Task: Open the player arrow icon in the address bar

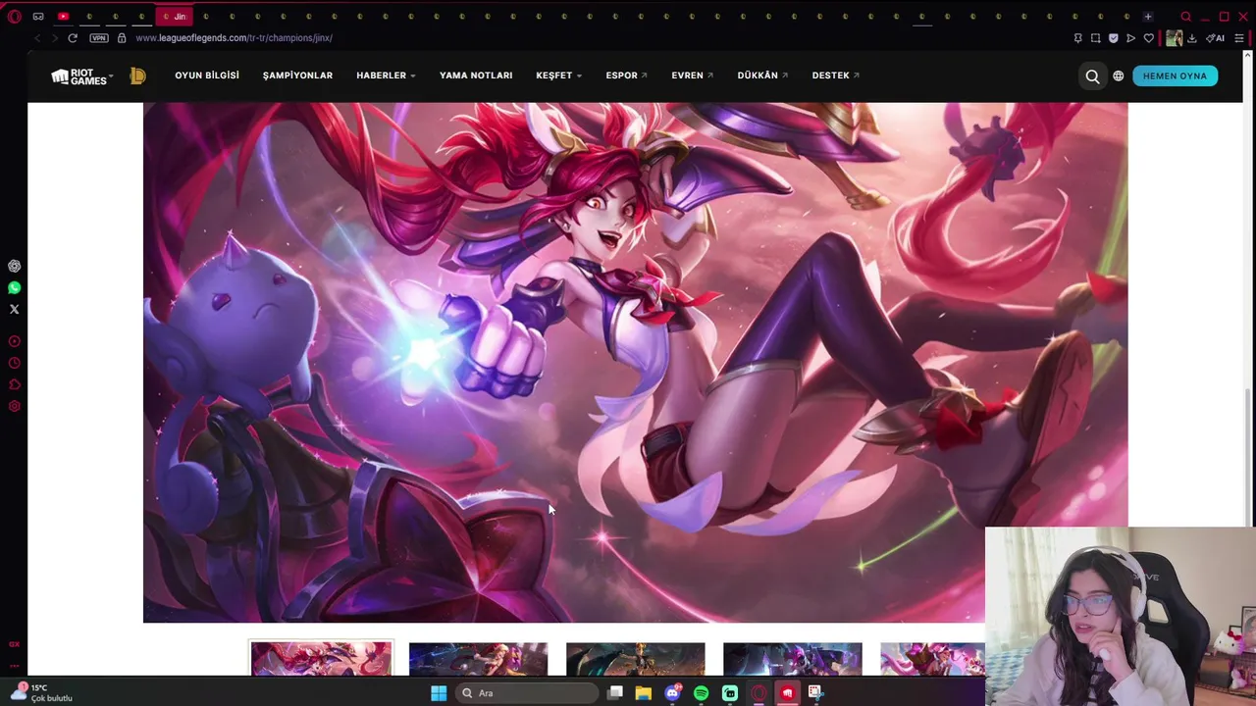Action: pyautogui.click(x=1130, y=38)
